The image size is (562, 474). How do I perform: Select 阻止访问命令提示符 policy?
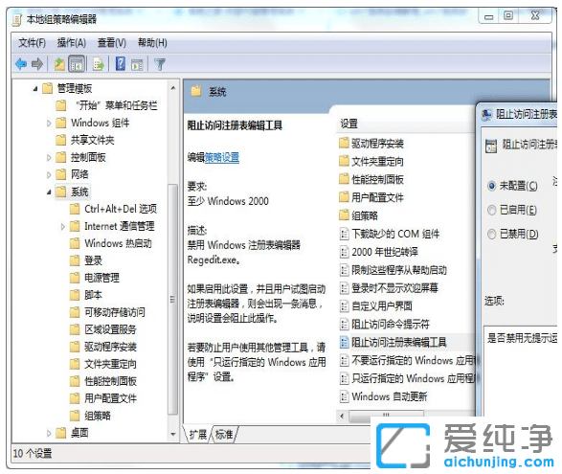tap(391, 324)
